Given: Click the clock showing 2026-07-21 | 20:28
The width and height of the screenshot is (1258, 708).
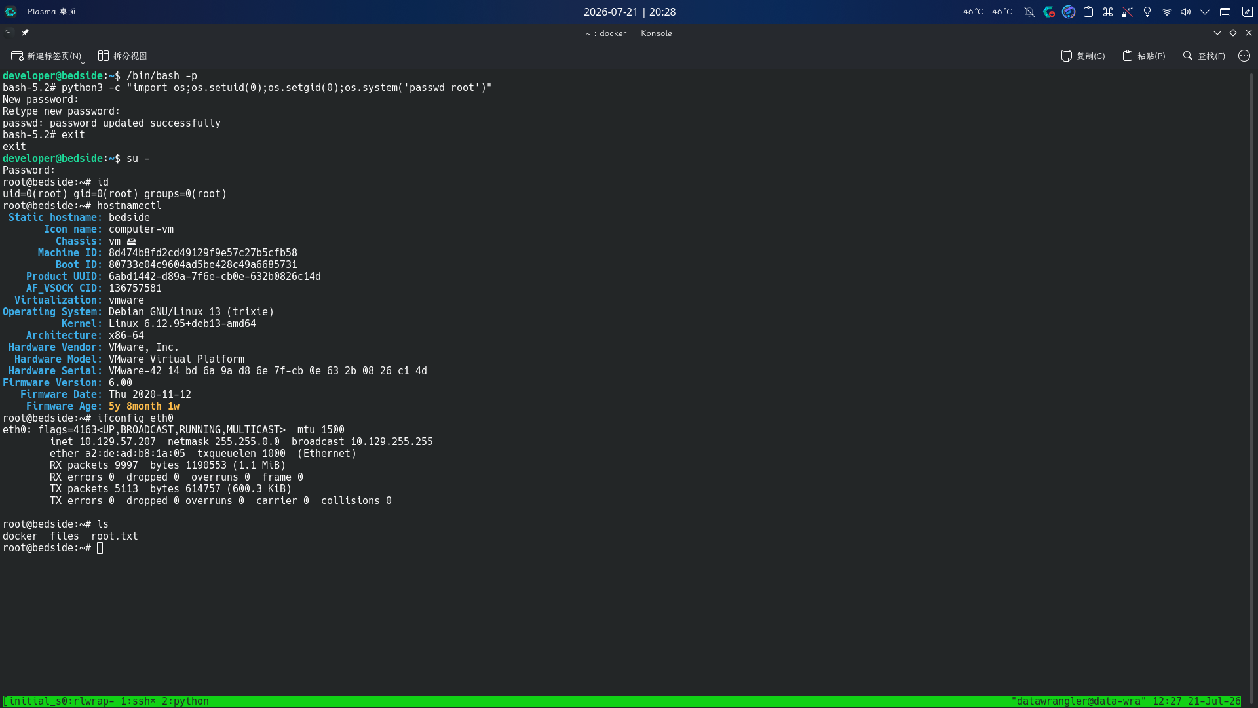Looking at the screenshot, I should (630, 12).
